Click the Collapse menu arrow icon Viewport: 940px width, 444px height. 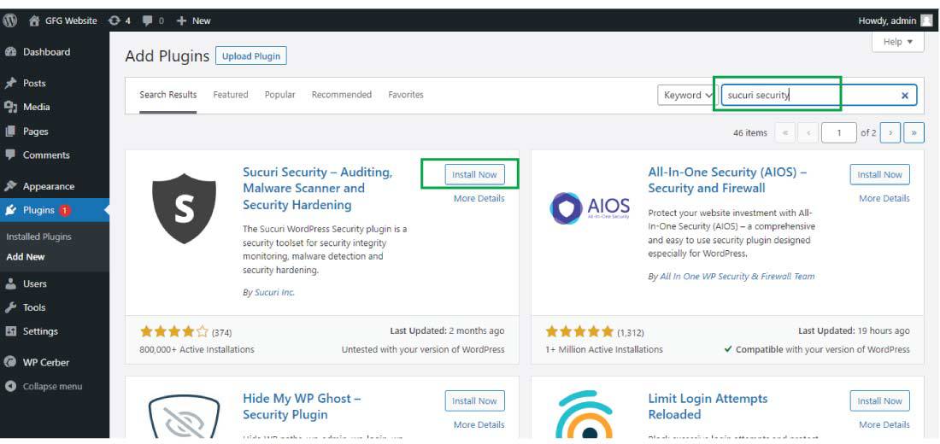(x=10, y=386)
